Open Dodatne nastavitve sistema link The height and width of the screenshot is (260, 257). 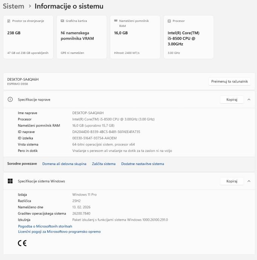click(143, 164)
